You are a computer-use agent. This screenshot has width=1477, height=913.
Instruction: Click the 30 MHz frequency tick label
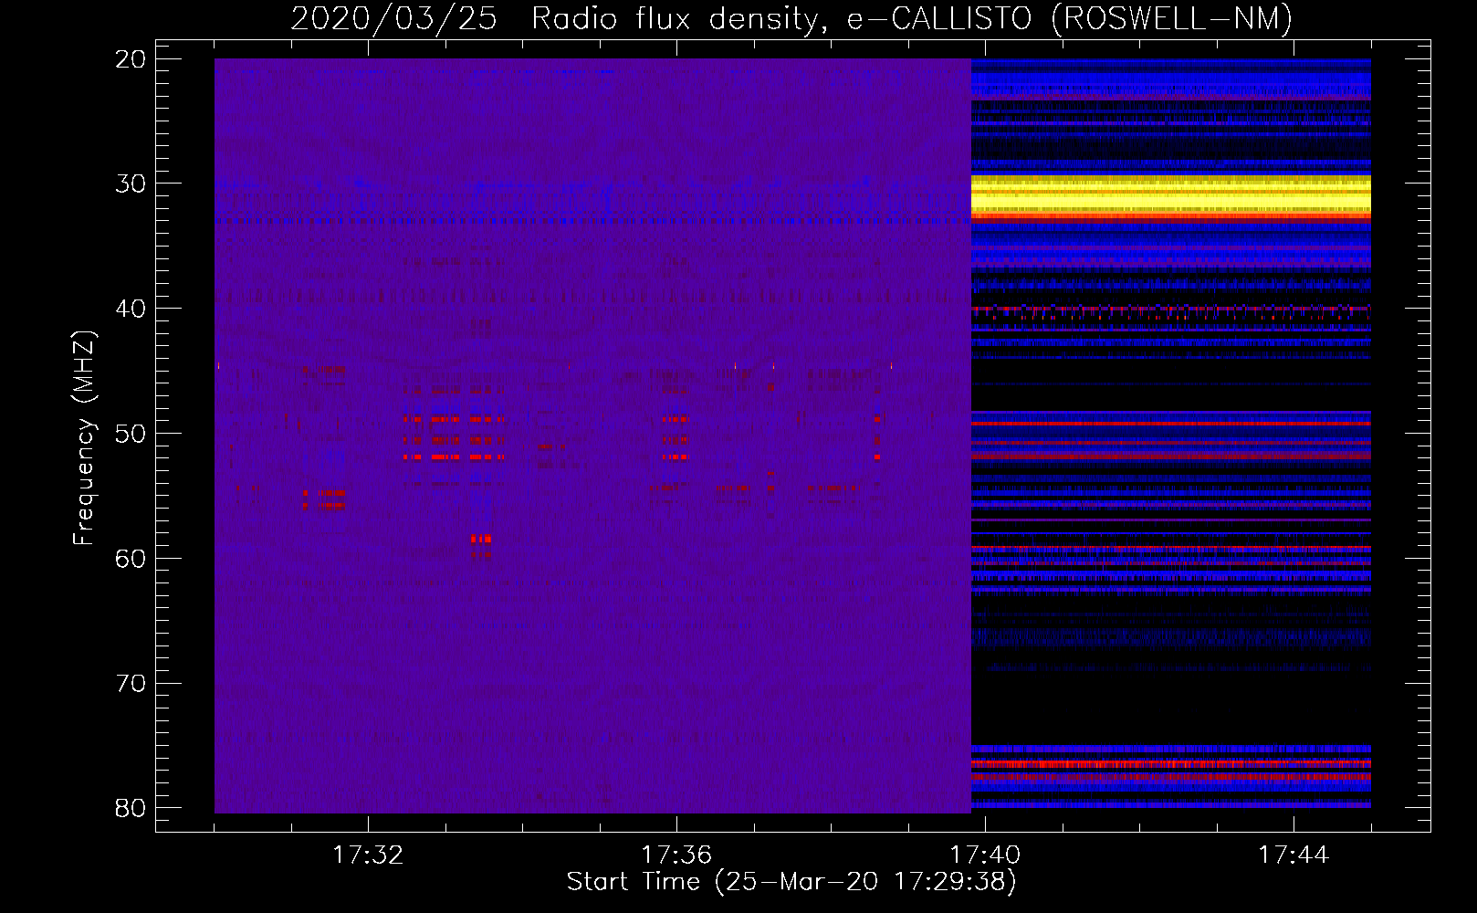tap(131, 184)
